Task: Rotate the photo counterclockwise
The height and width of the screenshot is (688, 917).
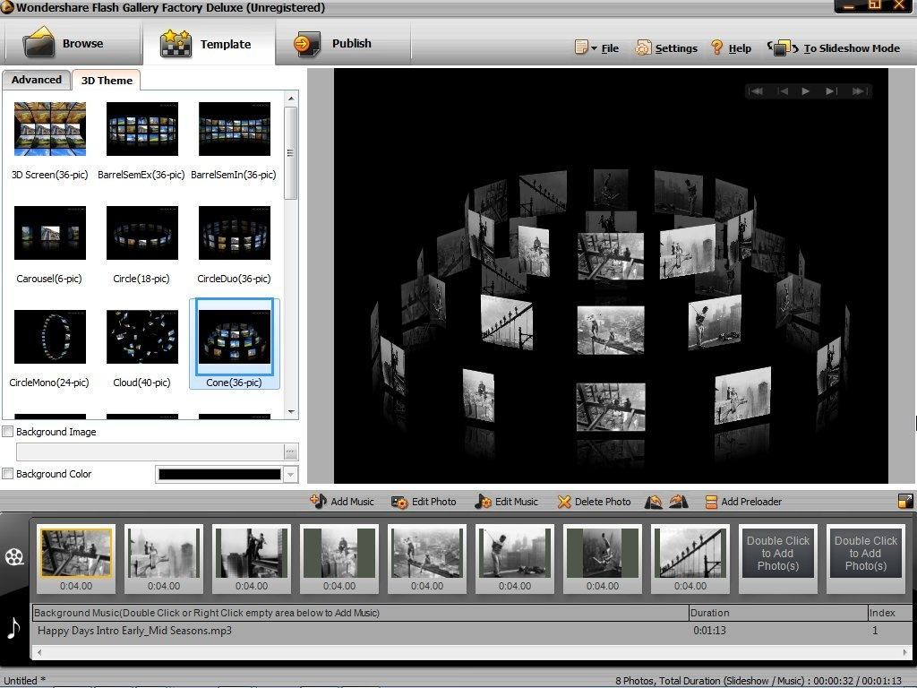Action: pos(655,502)
